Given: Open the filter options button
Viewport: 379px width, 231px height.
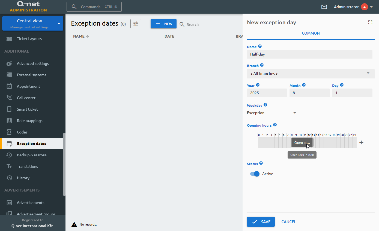Looking at the screenshot, I should [136, 24].
